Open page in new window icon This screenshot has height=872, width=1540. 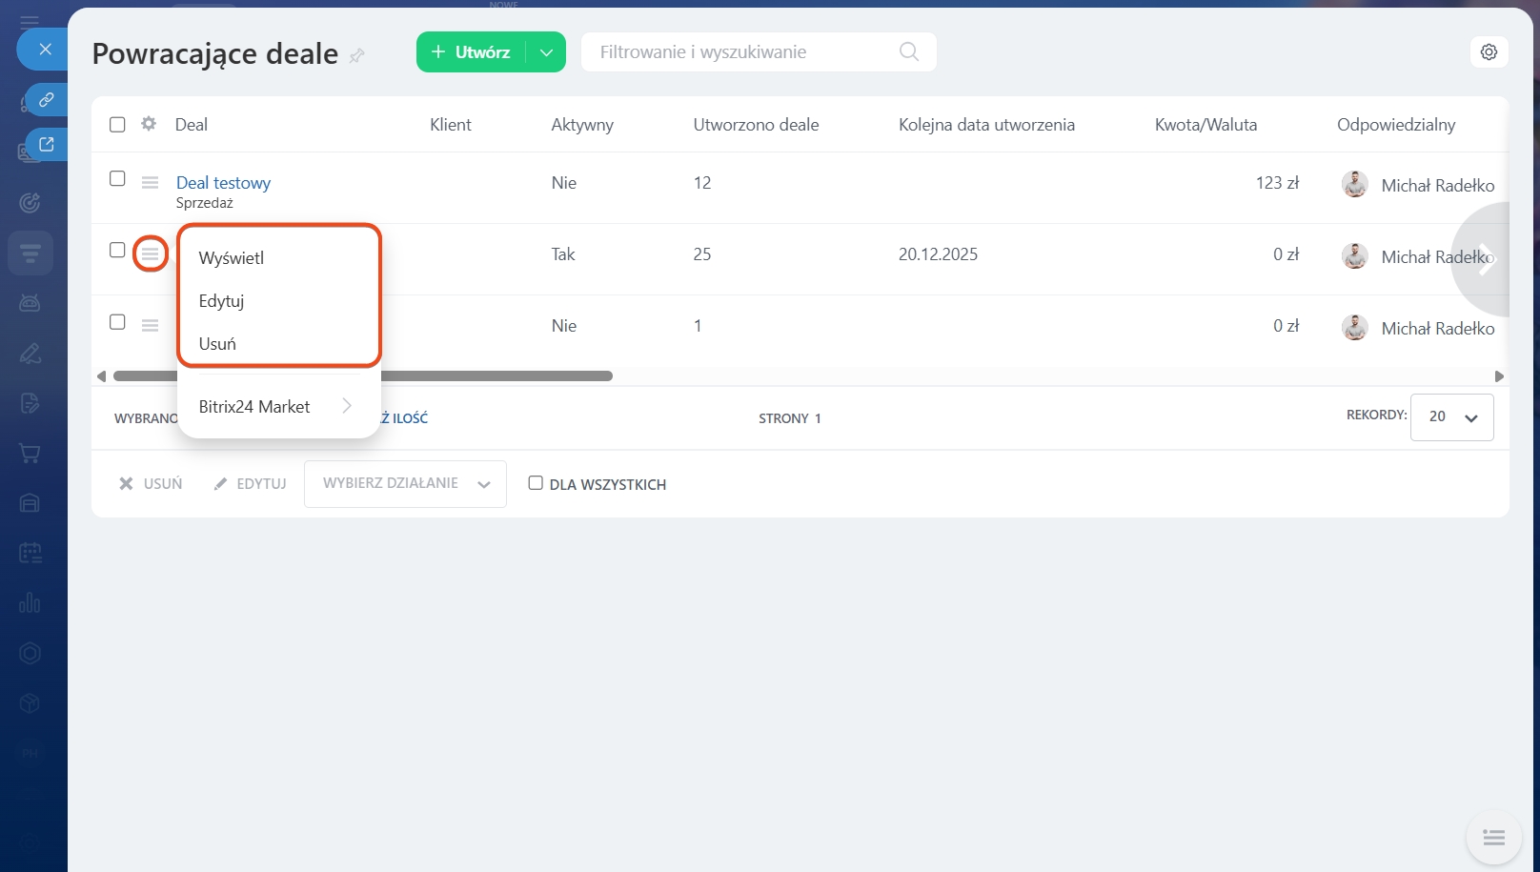[x=46, y=145]
